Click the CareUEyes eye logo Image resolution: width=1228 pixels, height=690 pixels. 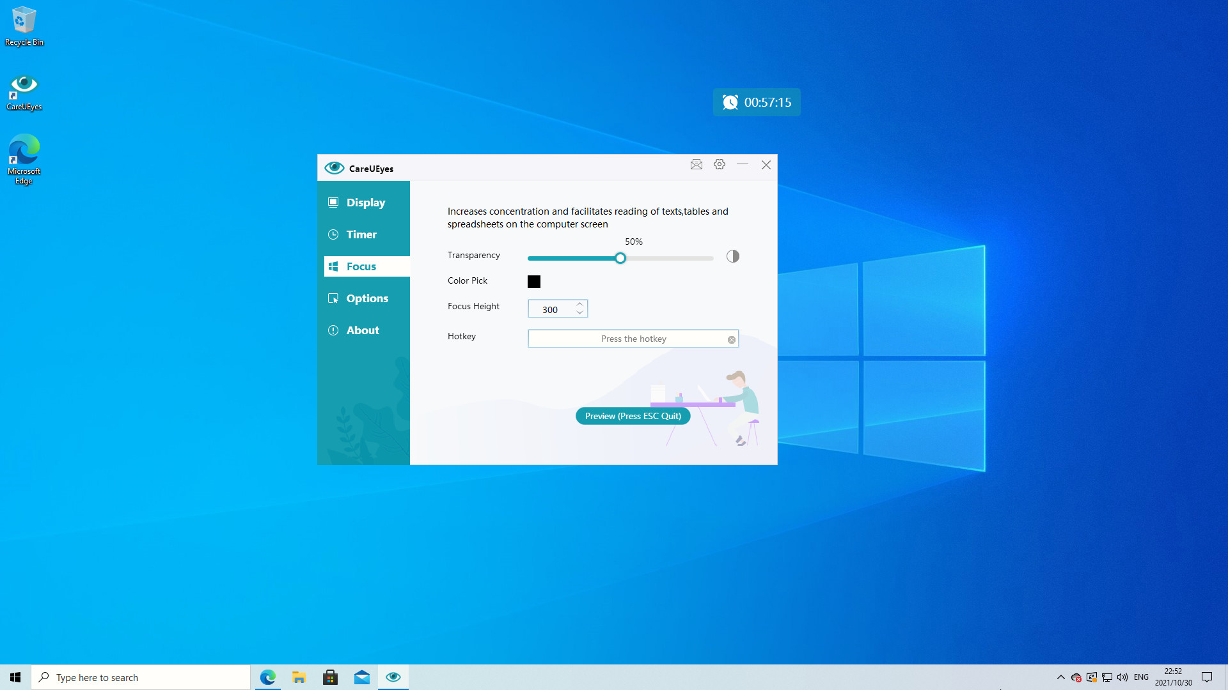point(335,167)
